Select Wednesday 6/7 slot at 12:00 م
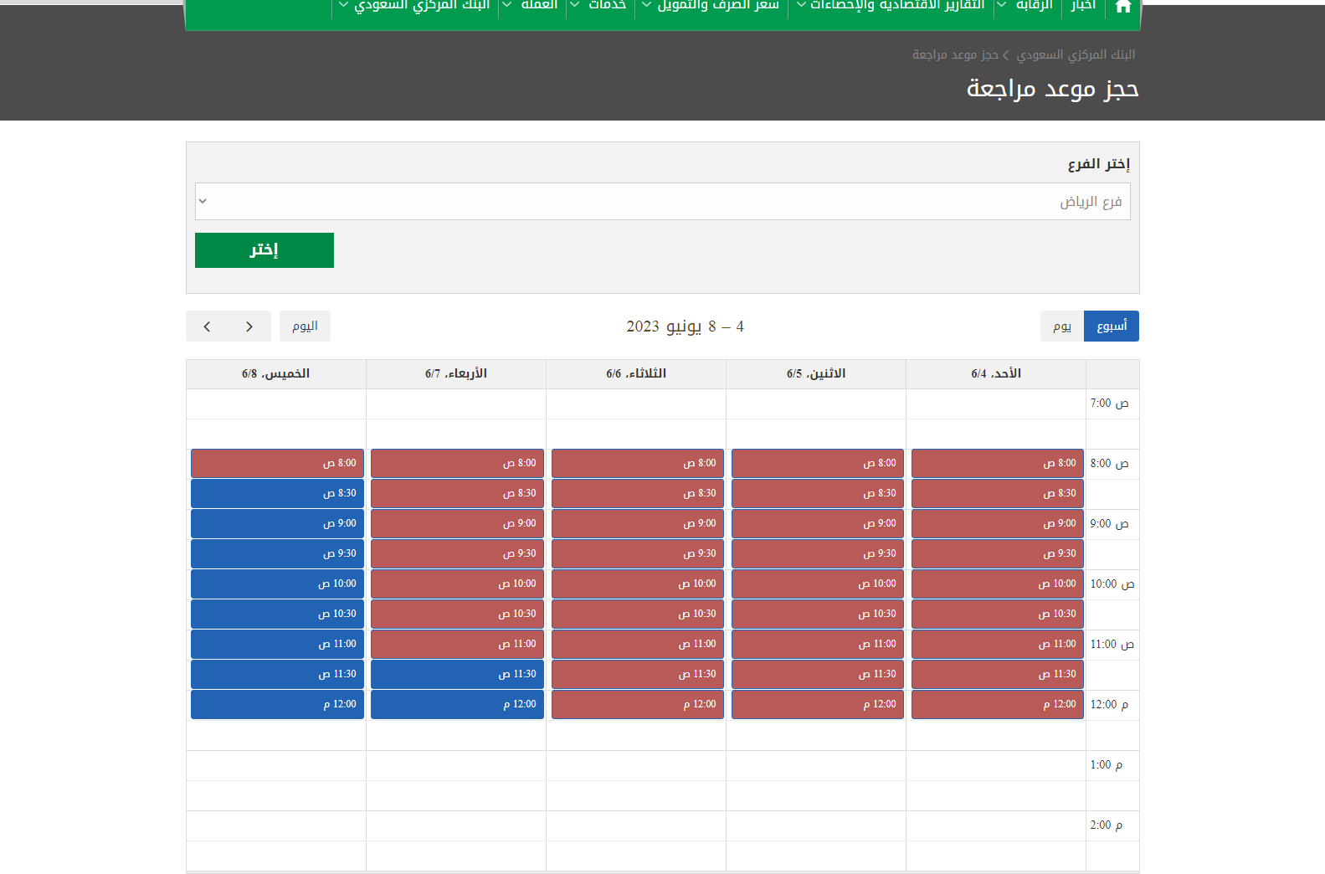 (458, 705)
